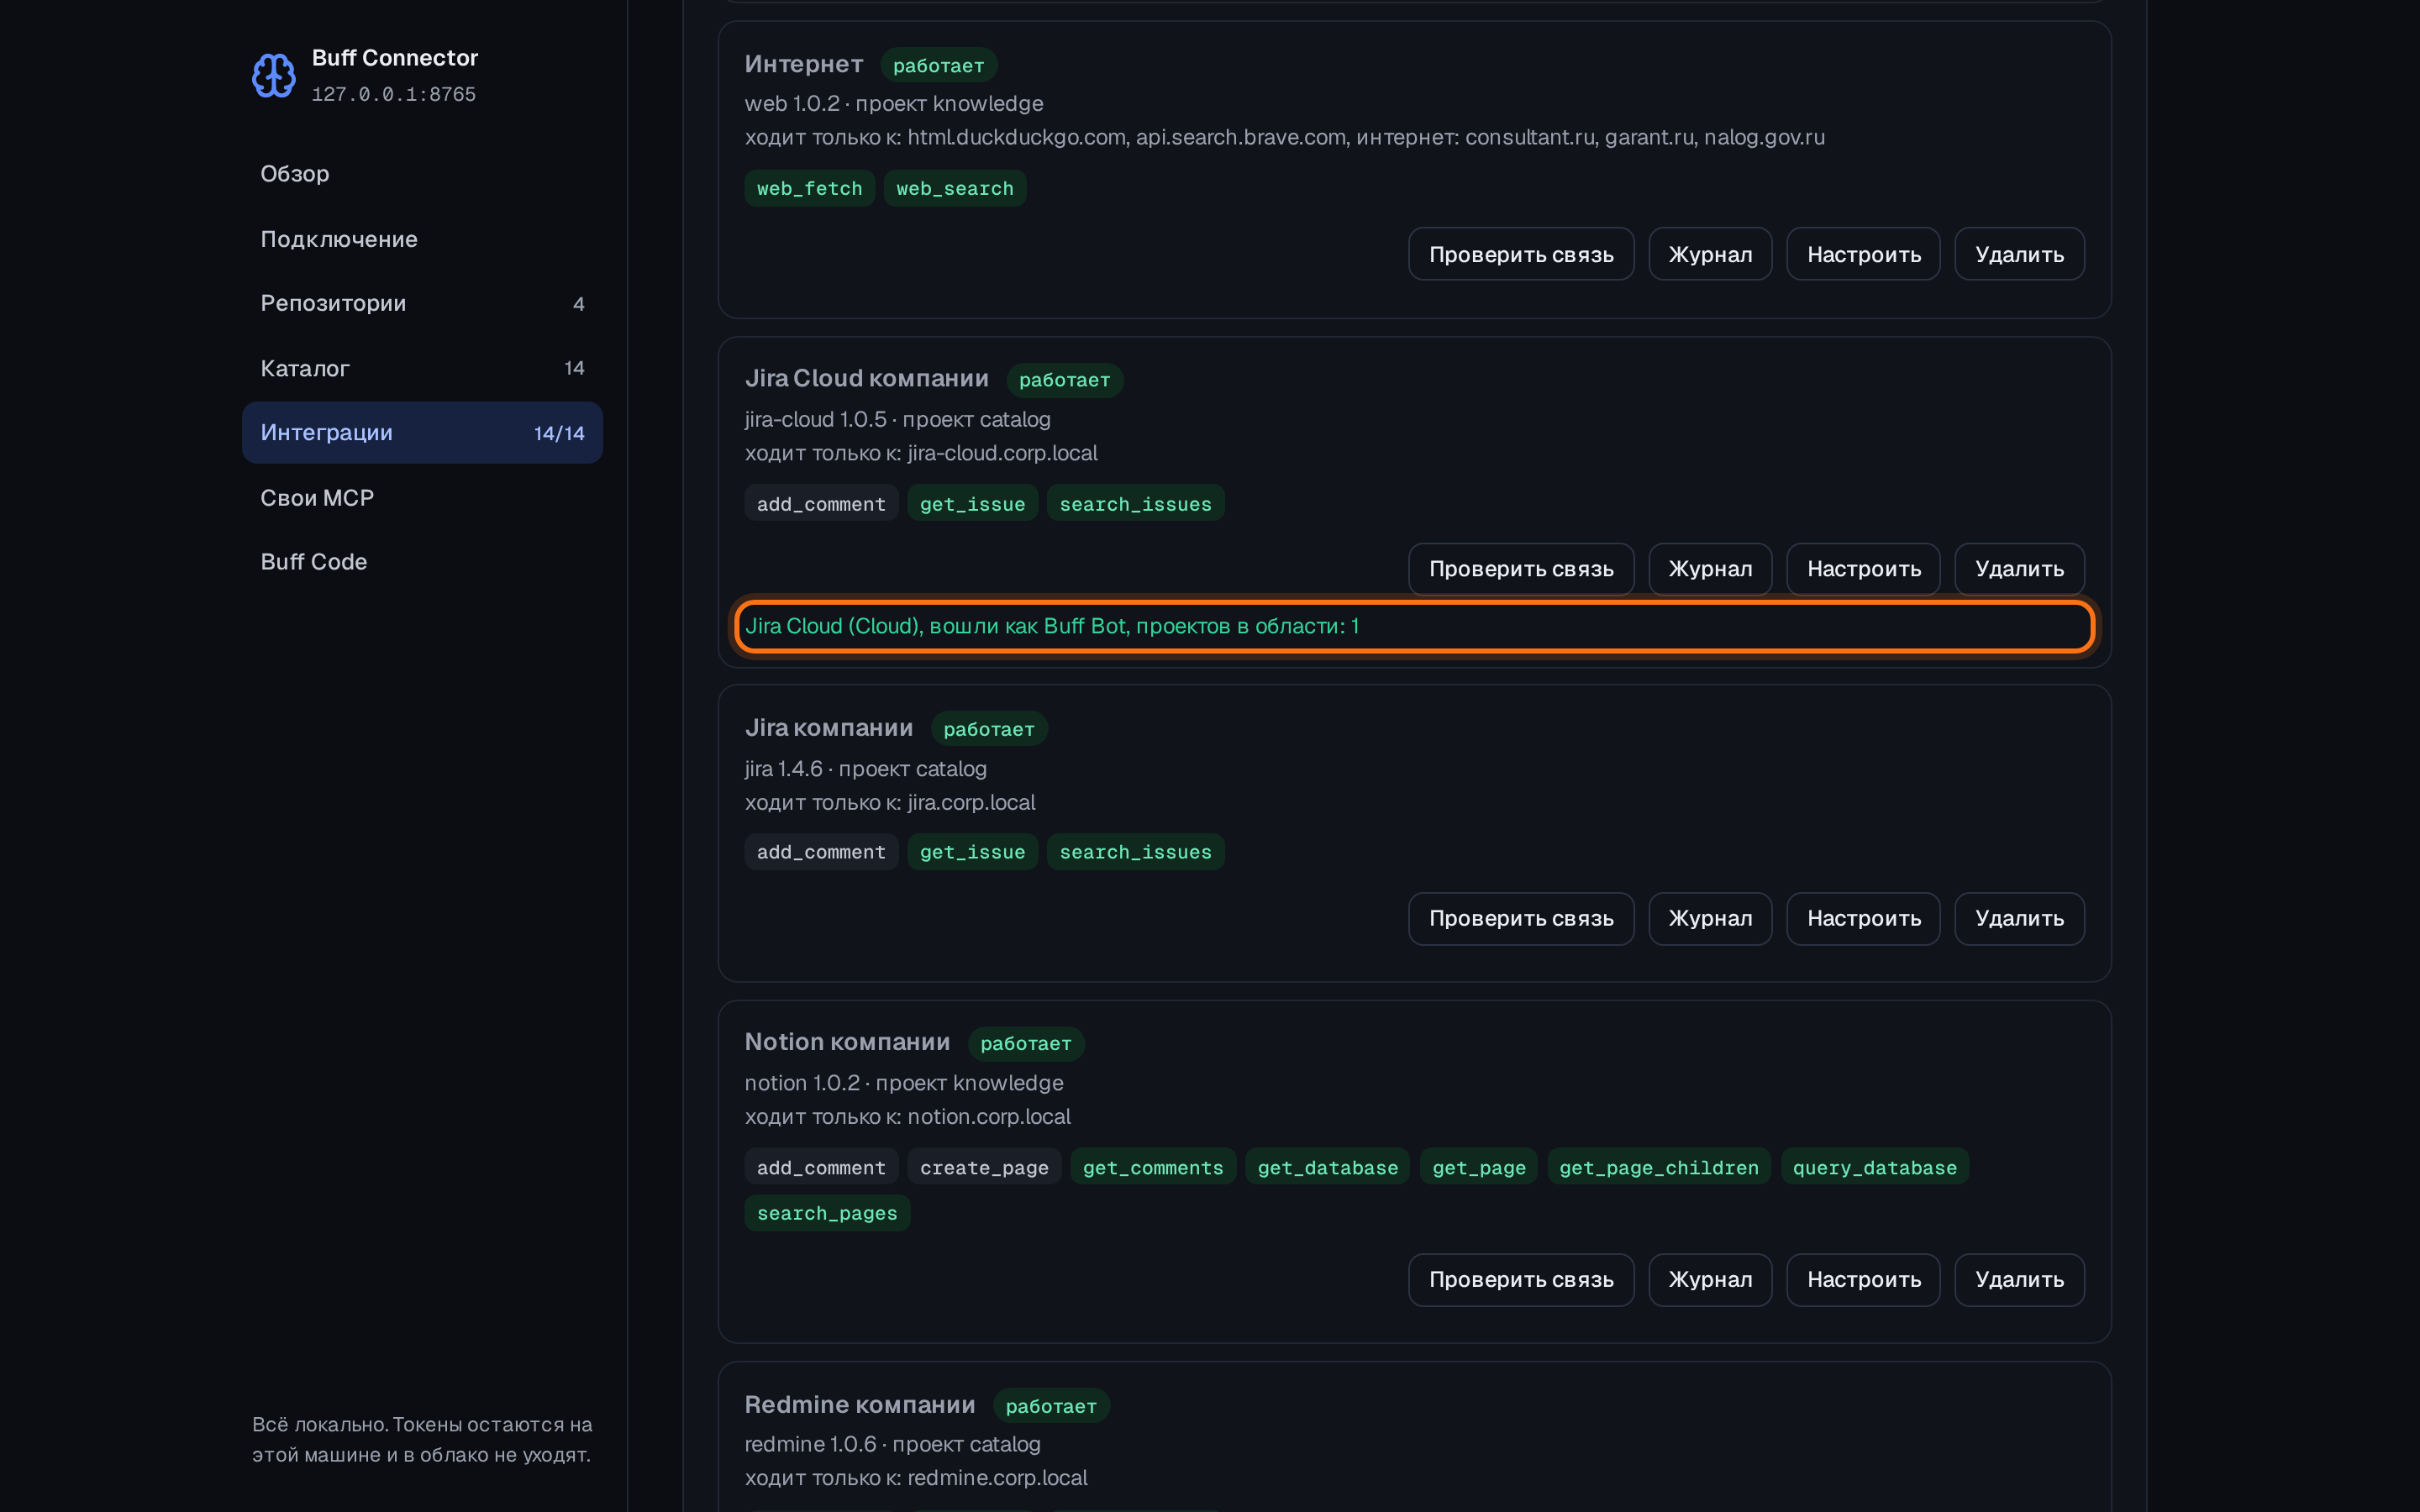Delete Jira компании integration

pyautogui.click(x=2019, y=918)
